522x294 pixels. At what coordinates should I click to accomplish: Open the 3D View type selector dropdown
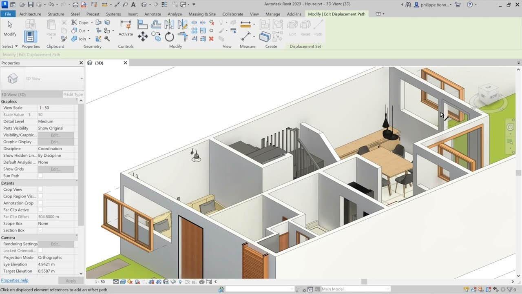82,78
